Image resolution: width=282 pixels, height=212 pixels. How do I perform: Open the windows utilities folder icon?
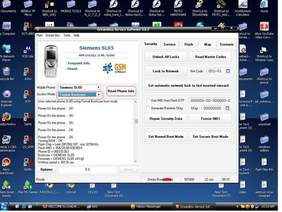tap(264, 144)
